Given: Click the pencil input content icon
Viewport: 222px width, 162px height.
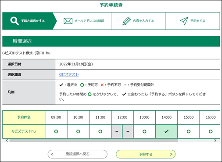Looking at the screenshot, I should click(127, 21).
